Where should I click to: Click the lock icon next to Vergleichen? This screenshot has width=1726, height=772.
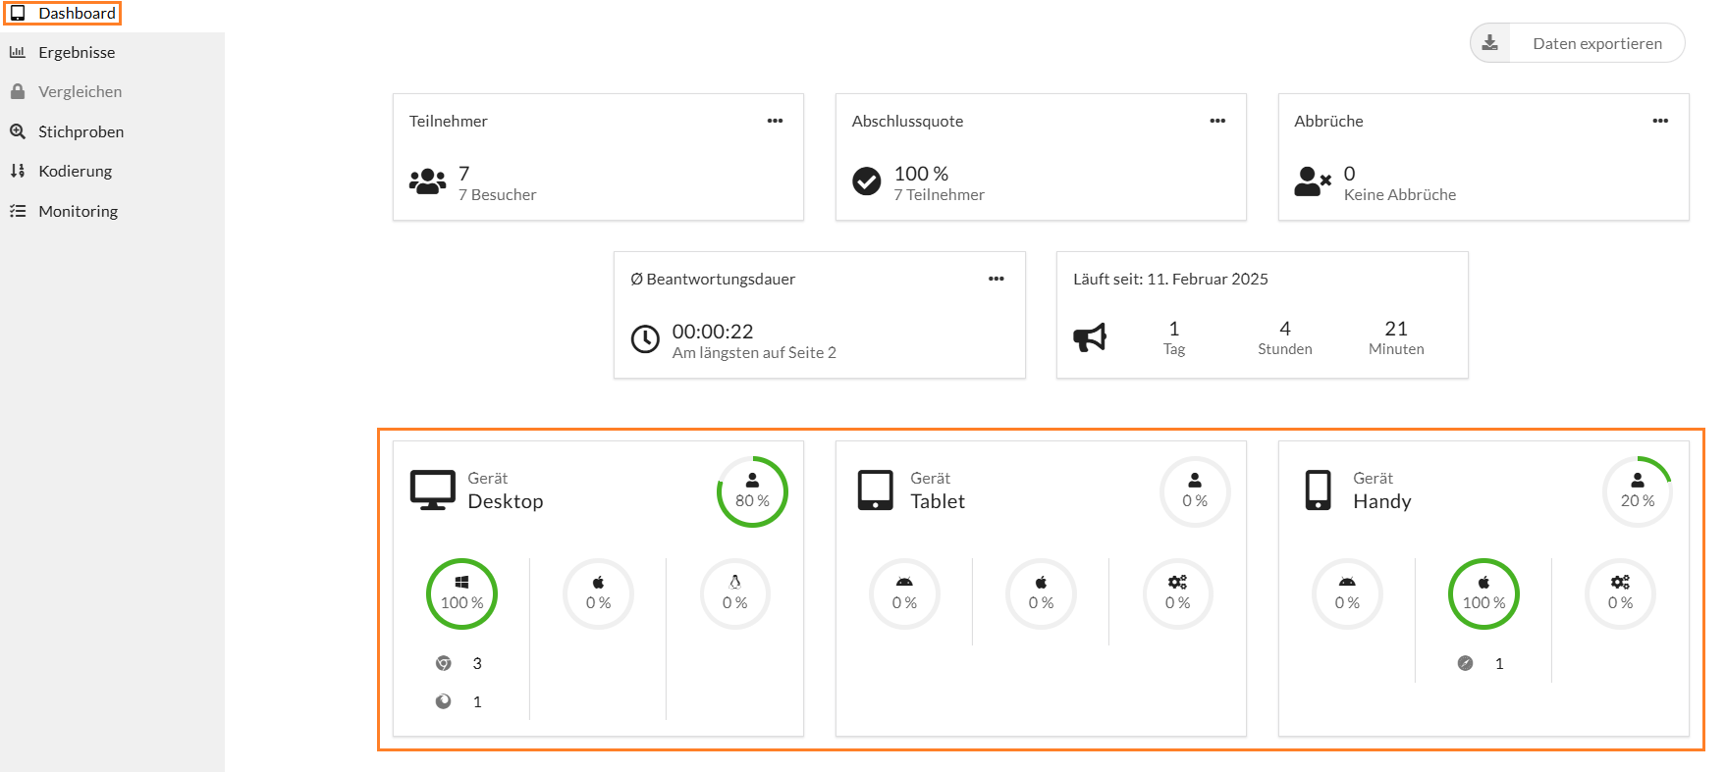[18, 91]
